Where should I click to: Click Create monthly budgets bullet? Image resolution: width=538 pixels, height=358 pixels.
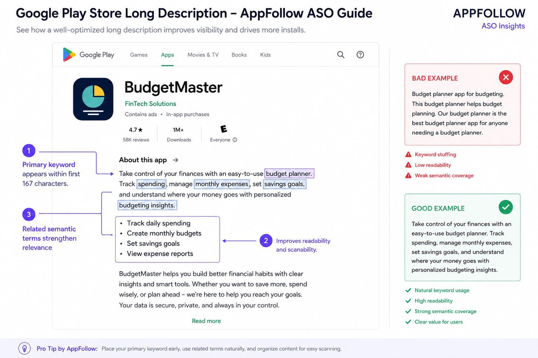pyautogui.click(x=164, y=233)
